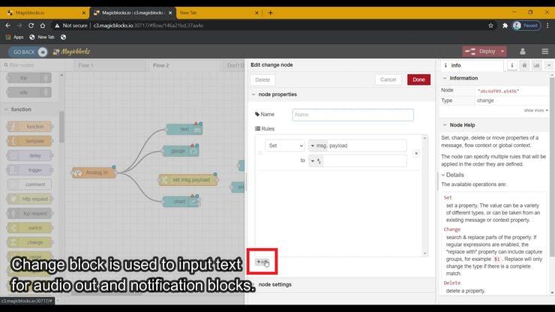The image size is (555, 312).
Task: Switch to the New Tab browser tab
Action: click(x=218, y=13)
